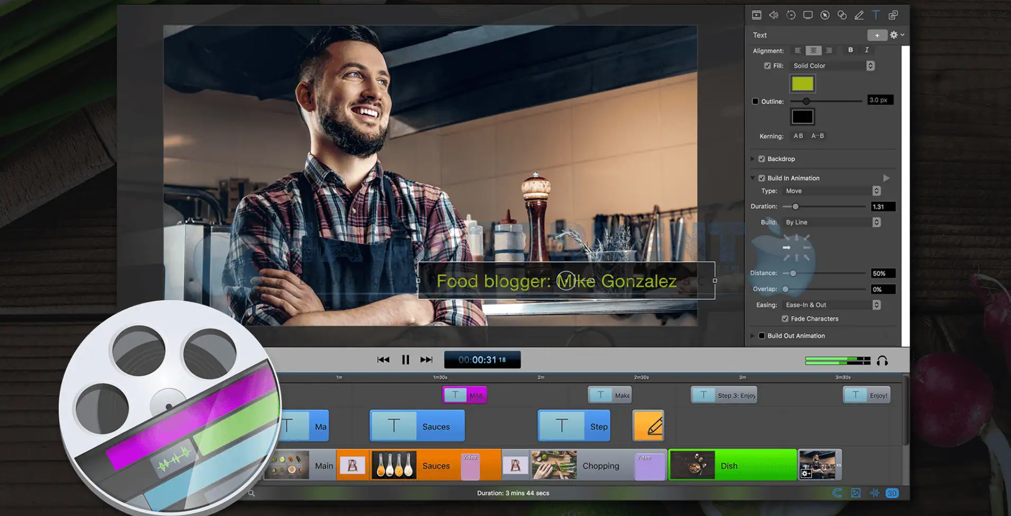Toggle the Build In Animation checkbox

tap(762, 178)
